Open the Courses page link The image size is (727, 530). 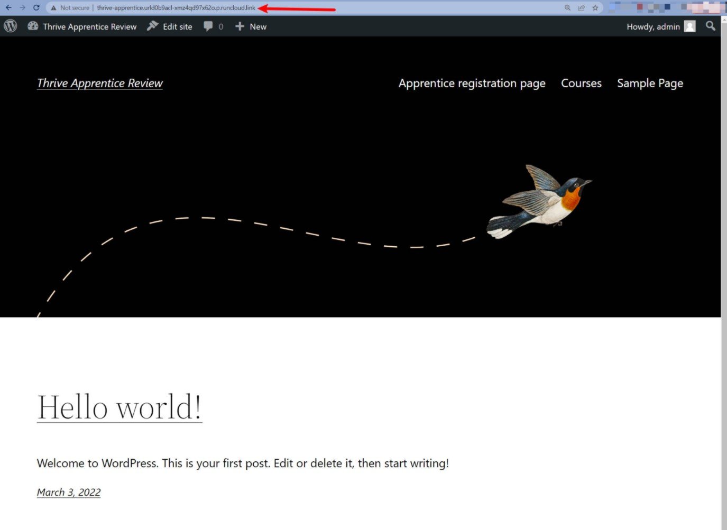pos(582,83)
